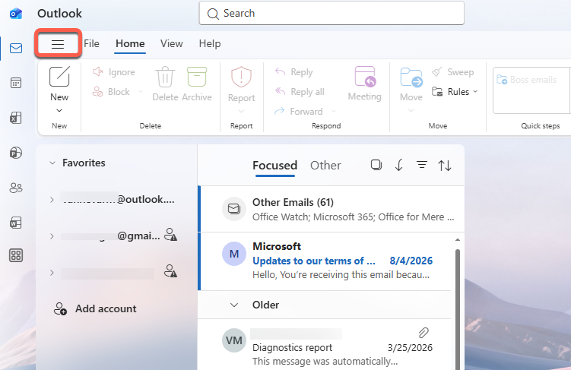
Task: Click the Microsoft M sender avatar
Action: (x=233, y=254)
